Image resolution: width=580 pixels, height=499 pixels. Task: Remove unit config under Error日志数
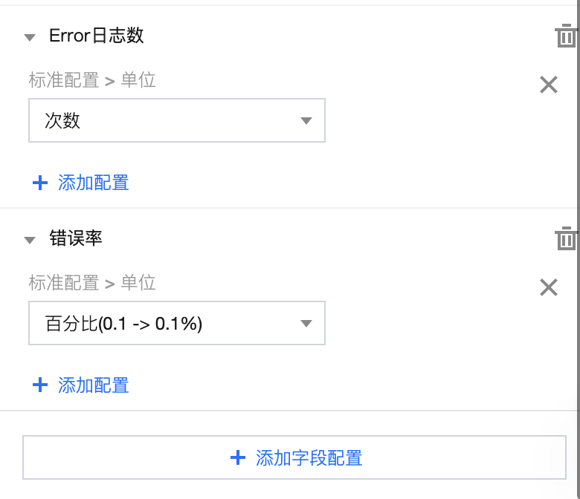click(x=549, y=85)
